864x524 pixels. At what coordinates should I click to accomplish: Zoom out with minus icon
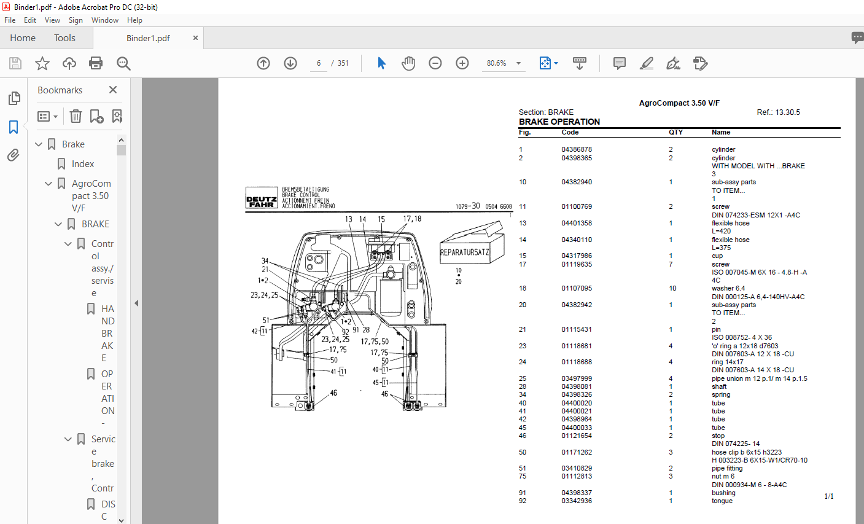[x=435, y=63]
